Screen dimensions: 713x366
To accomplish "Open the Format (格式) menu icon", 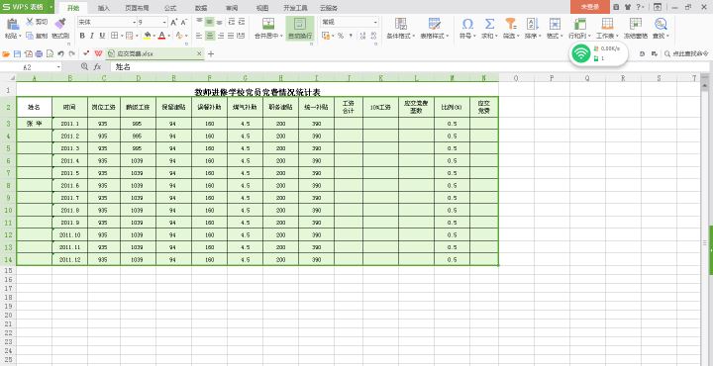I will [x=555, y=24].
